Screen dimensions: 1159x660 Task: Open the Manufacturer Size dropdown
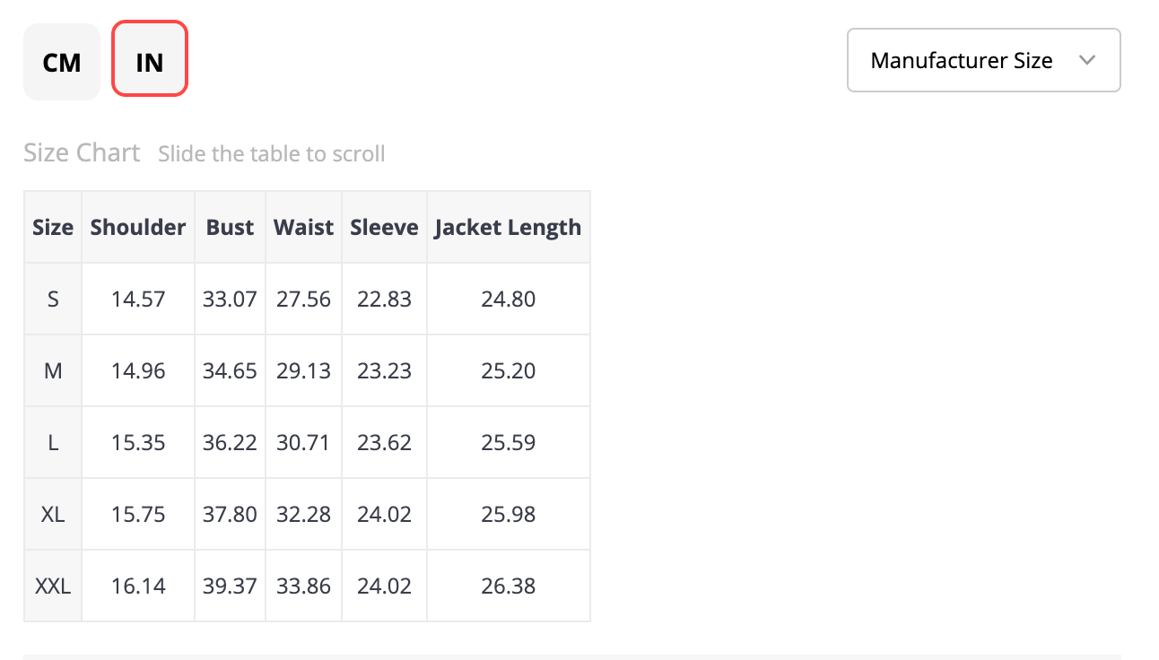point(984,60)
